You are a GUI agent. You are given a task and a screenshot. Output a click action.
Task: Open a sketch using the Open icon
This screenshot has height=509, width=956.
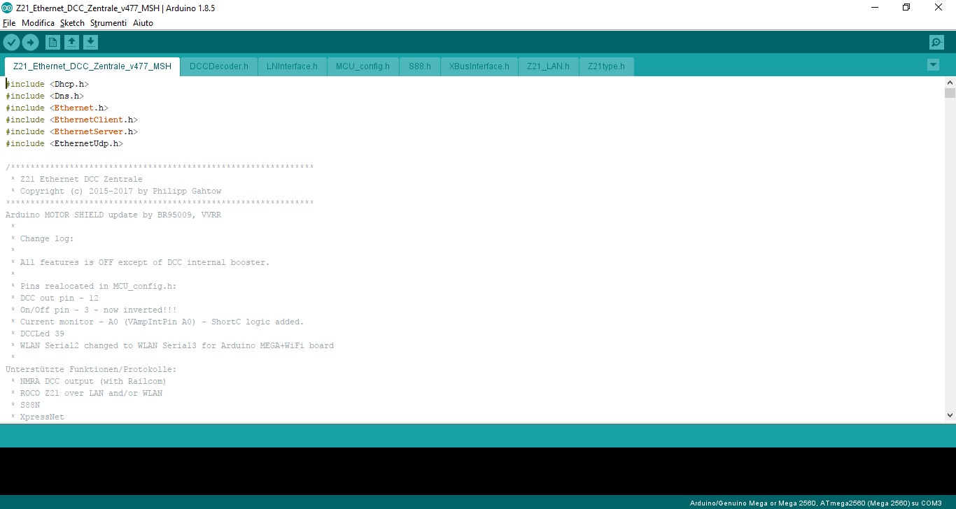point(71,43)
